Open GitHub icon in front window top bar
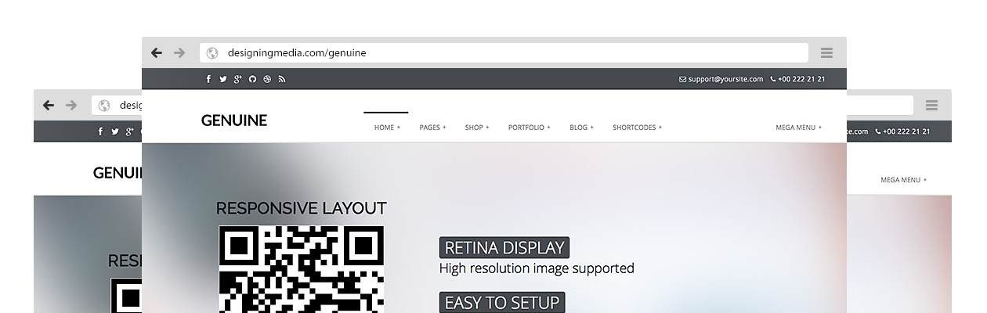 (x=252, y=79)
